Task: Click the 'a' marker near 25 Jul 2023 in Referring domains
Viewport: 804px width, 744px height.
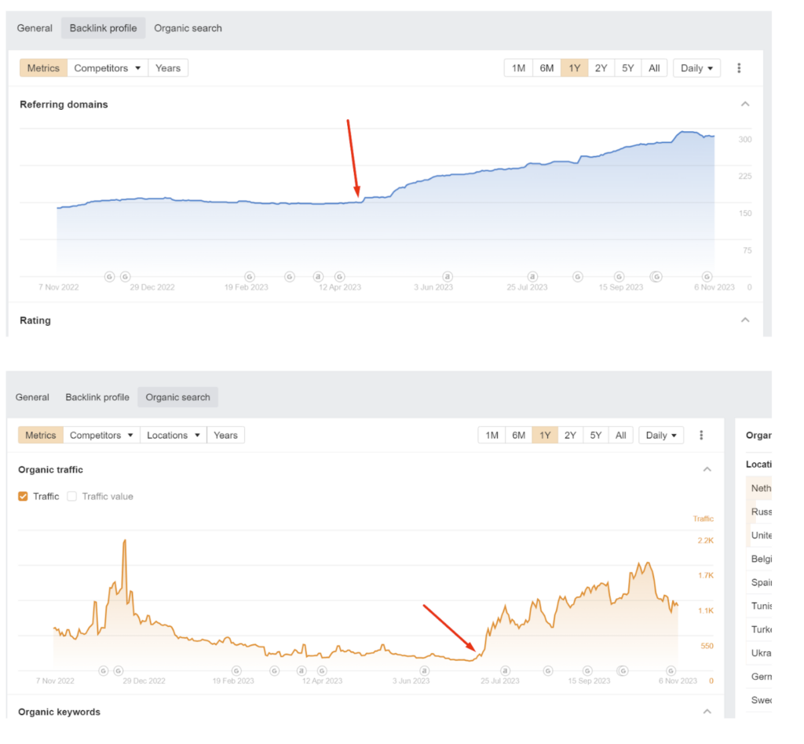Action: 532,276
